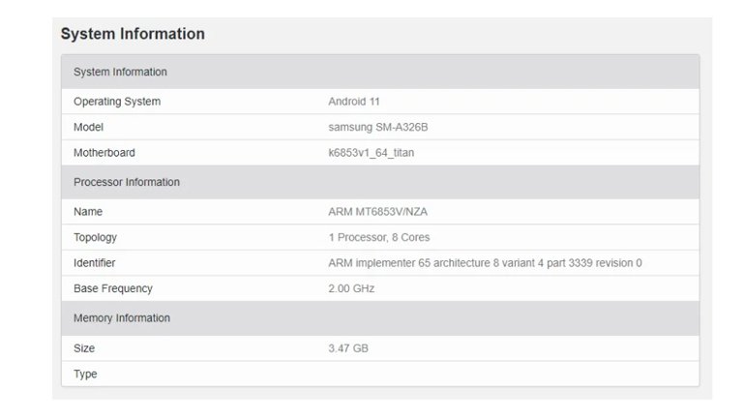This screenshot has height=420, width=745.
Task: Click the Operating System label
Action: coord(117,102)
